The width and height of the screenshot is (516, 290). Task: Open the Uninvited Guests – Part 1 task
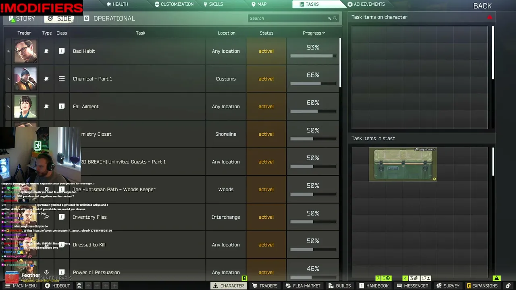123,162
